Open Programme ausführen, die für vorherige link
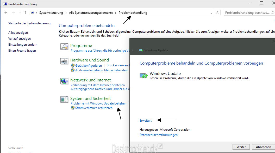Image resolution: width=275 pixels, height=153 pixels. [x=100, y=51]
